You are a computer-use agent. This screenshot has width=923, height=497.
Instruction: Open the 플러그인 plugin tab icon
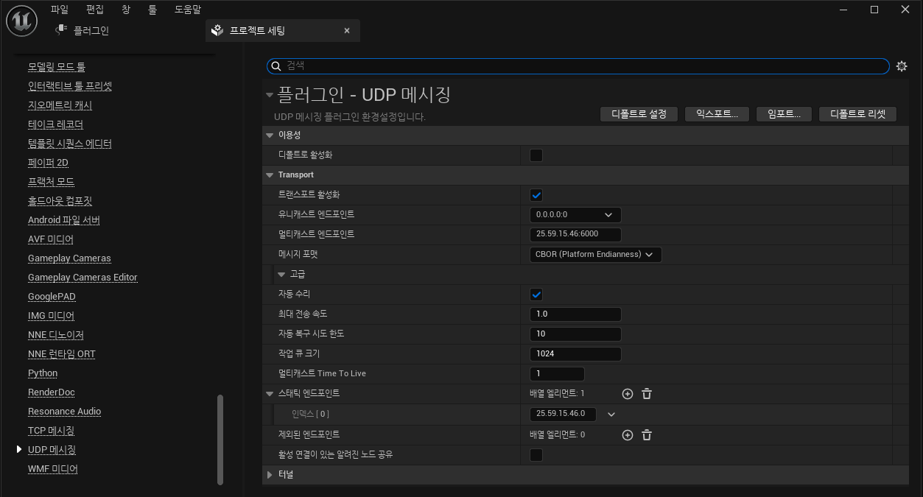pos(61,30)
